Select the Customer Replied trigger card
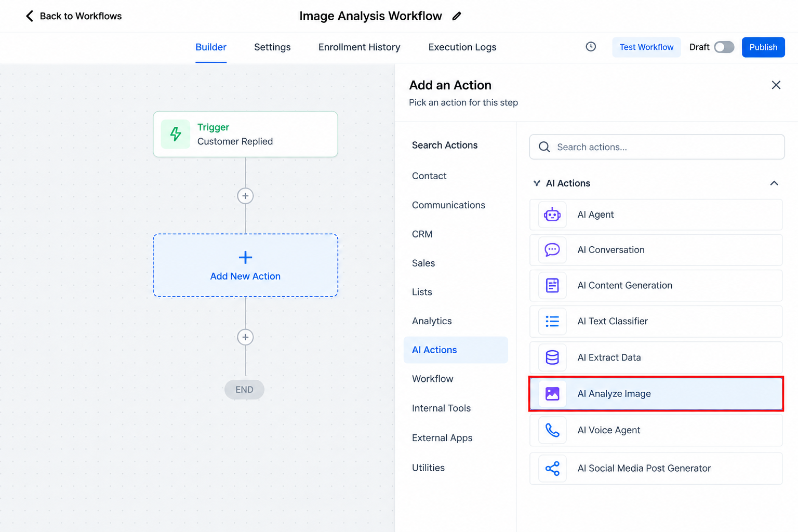 coord(245,134)
